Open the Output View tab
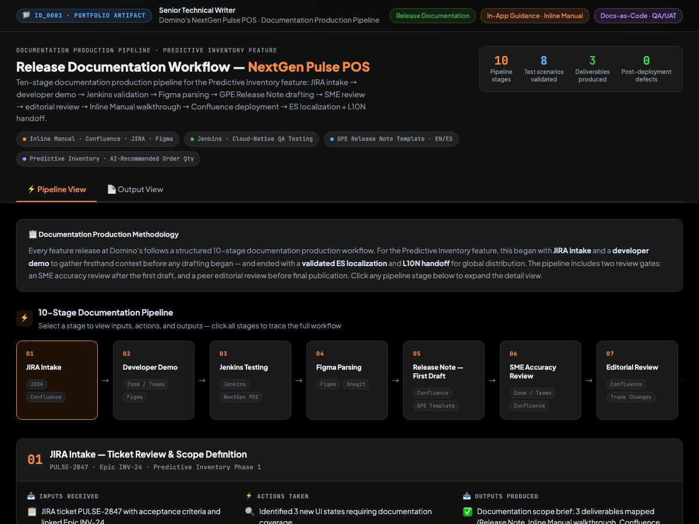 135,189
